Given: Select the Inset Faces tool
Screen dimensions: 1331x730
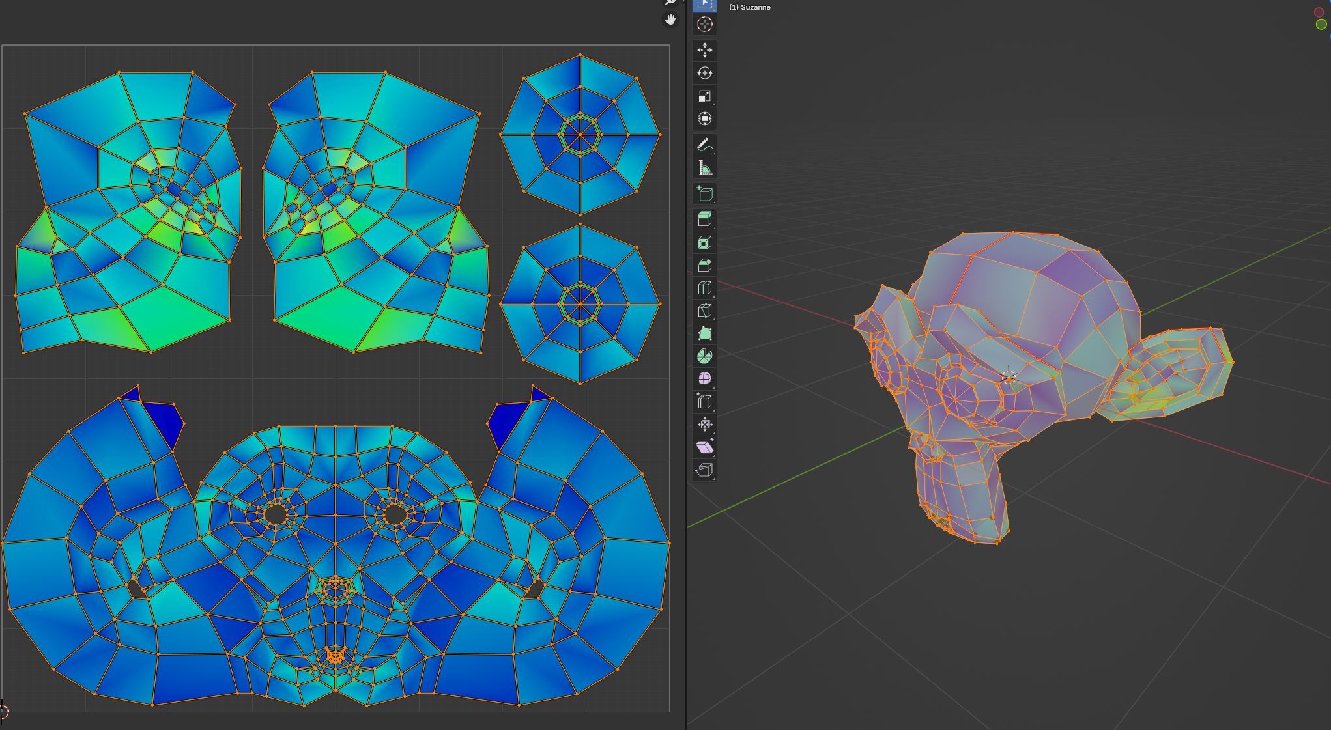Looking at the screenshot, I should click(704, 242).
